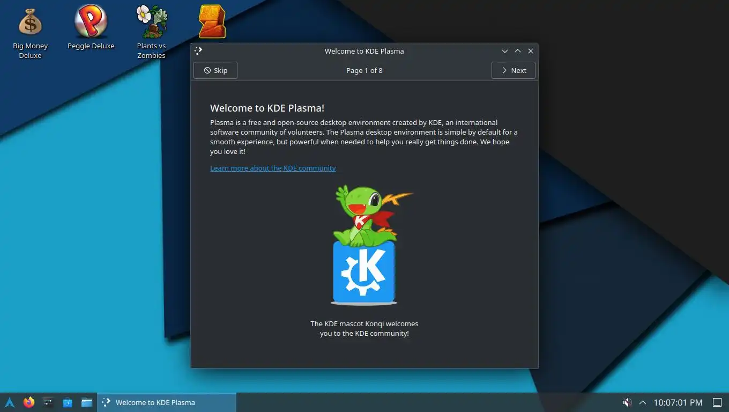The image size is (729, 412).
Task: Maximize the Welcome to KDE Plasma window
Action: pos(518,51)
